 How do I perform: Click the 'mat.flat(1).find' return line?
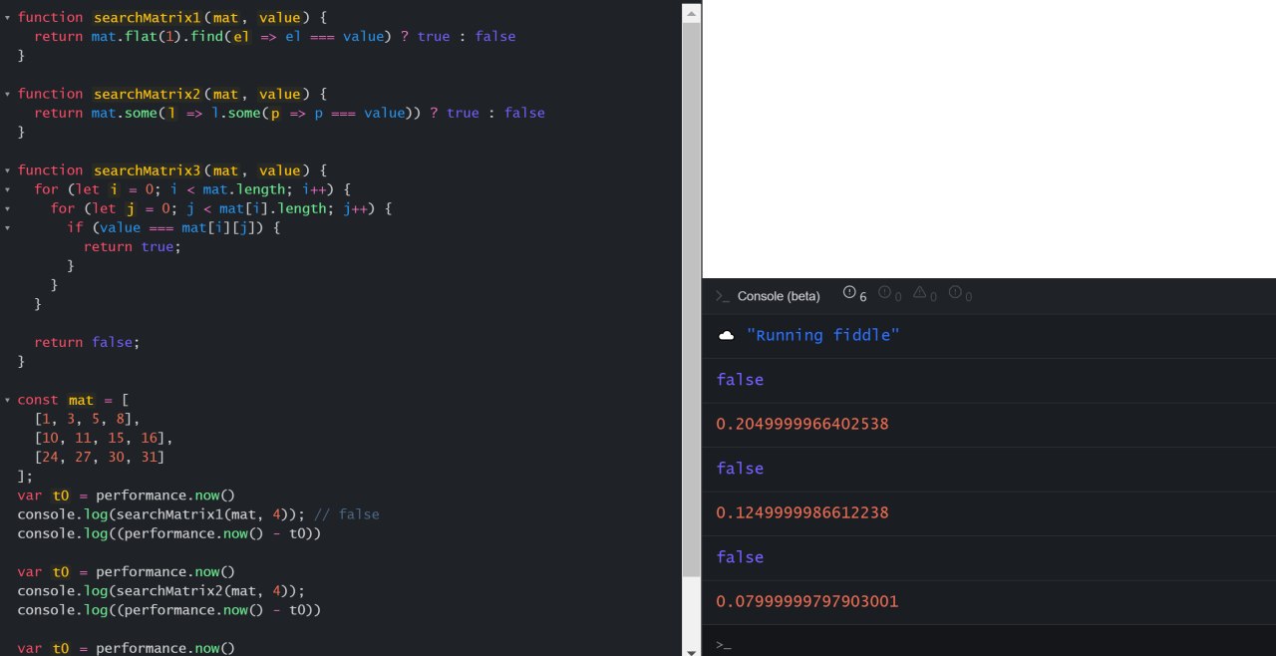(x=274, y=36)
